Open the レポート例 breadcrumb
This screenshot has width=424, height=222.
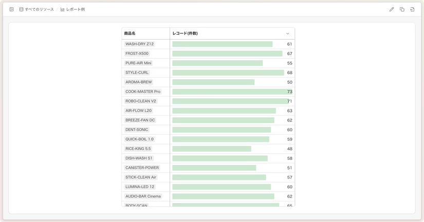pos(76,9)
